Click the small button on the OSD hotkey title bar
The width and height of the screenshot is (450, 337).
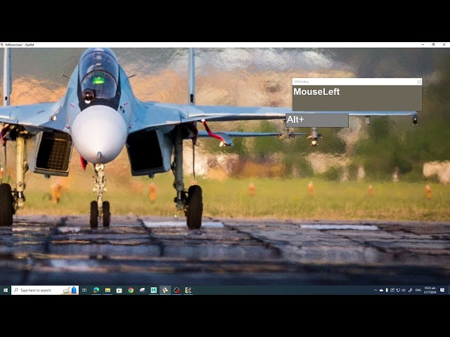point(419,82)
